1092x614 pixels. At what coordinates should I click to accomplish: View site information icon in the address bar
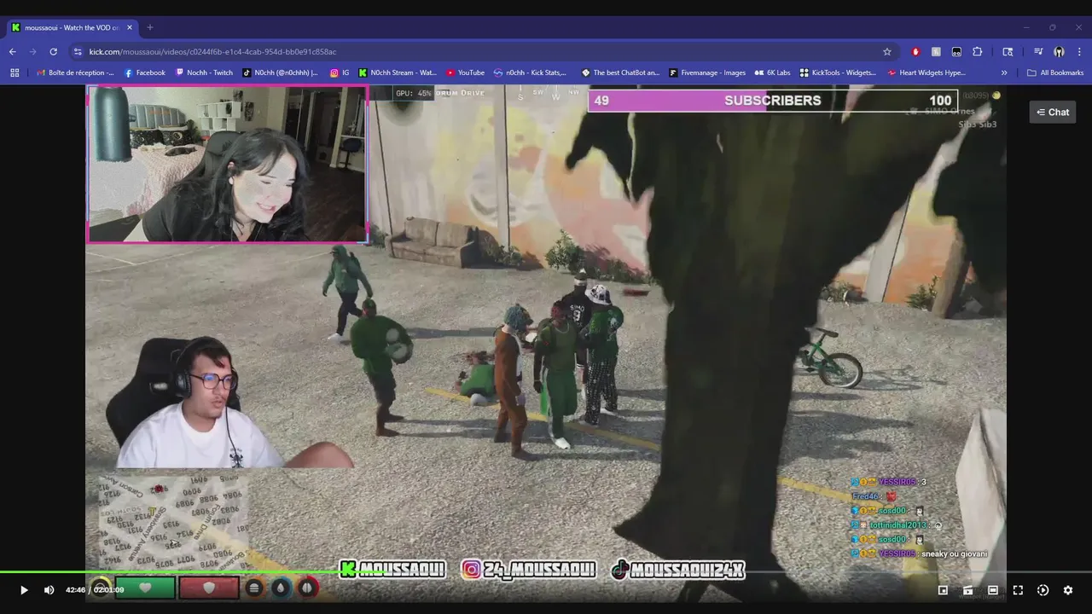[78, 51]
